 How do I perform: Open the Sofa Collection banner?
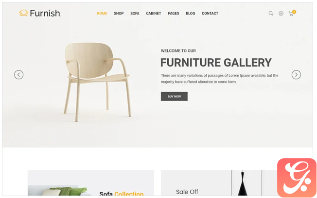[x=91, y=183]
